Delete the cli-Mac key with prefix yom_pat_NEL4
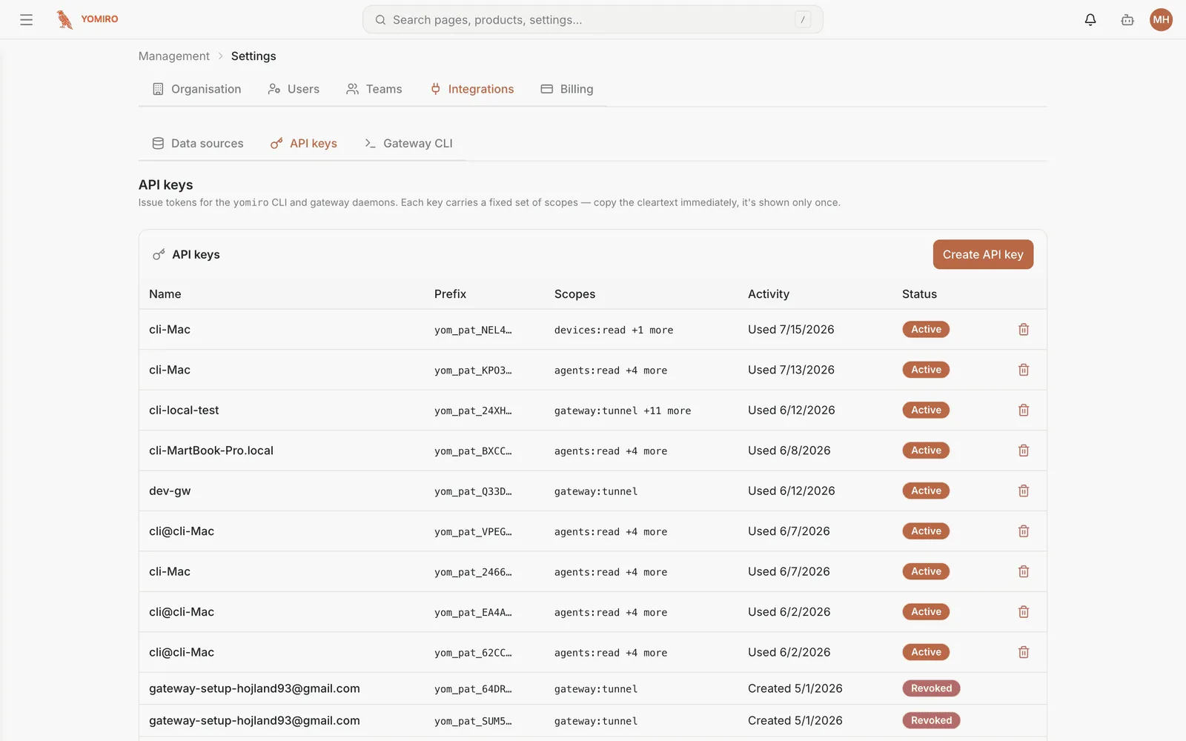 (1024, 330)
